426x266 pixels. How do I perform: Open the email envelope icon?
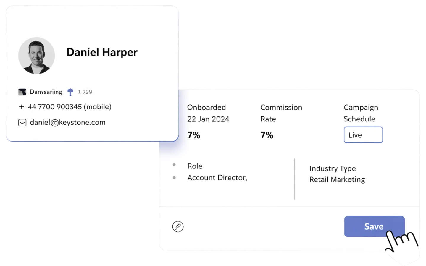point(22,122)
